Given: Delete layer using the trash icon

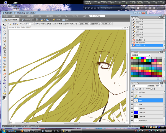Looking at the screenshot, I should click(x=140, y=89).
